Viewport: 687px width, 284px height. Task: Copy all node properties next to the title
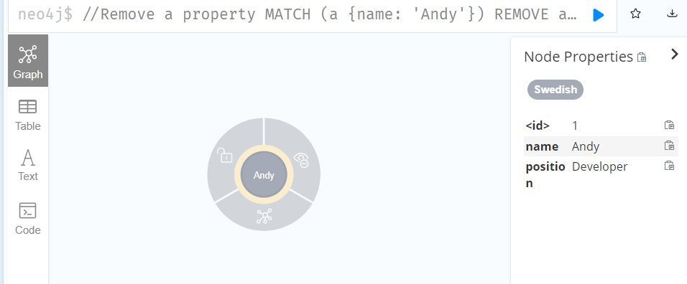pos(642,57)
